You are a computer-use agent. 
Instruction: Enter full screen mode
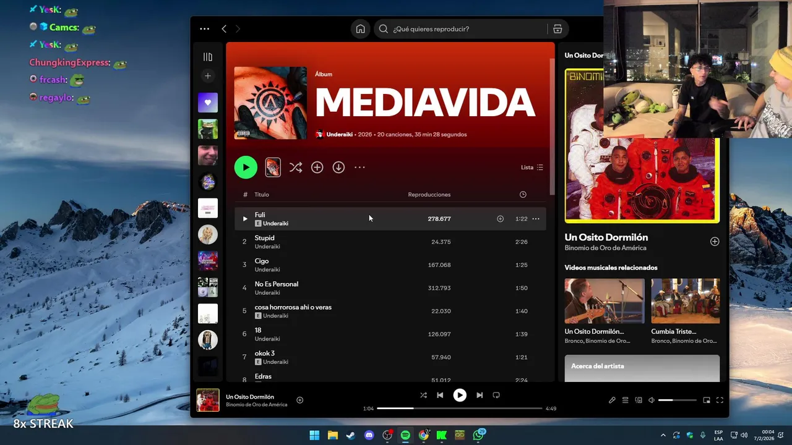pyautogui.click(x=720, y=400)
